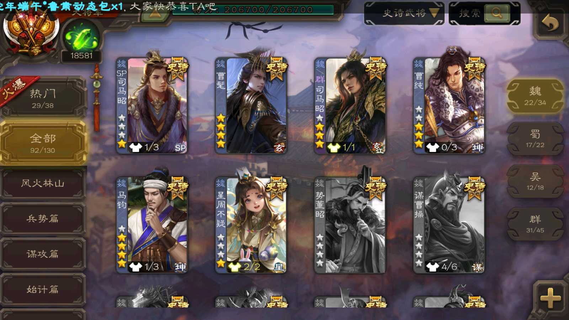Click the golden plus icon
Screen dimensions: 569x320
click(x=550, y=298)
